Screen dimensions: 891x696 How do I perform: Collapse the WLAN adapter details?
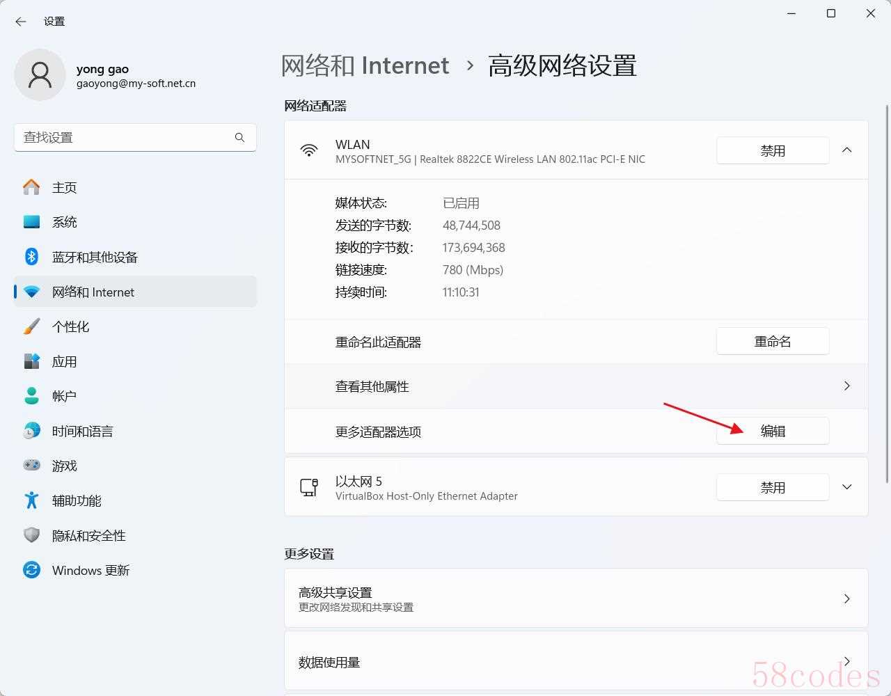(x=846, y=150)
